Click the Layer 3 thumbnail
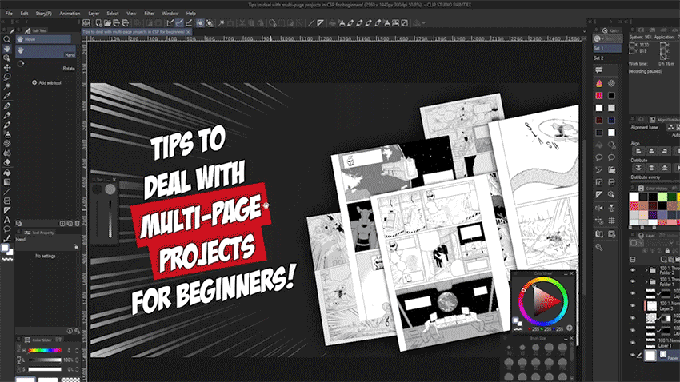The width and height of the screenshot is (680, 382). (x=652, y=306)
